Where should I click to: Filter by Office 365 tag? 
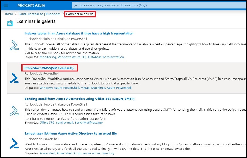pyautogui.click(x=47, y=122)
